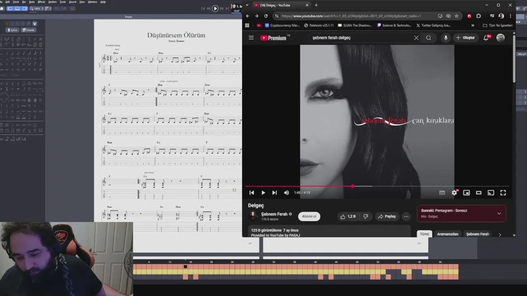Open Guitar Pro zoom 100% dropdown
Image resolution: width=527 pixels, height=296 pixels.
point(38,8)
